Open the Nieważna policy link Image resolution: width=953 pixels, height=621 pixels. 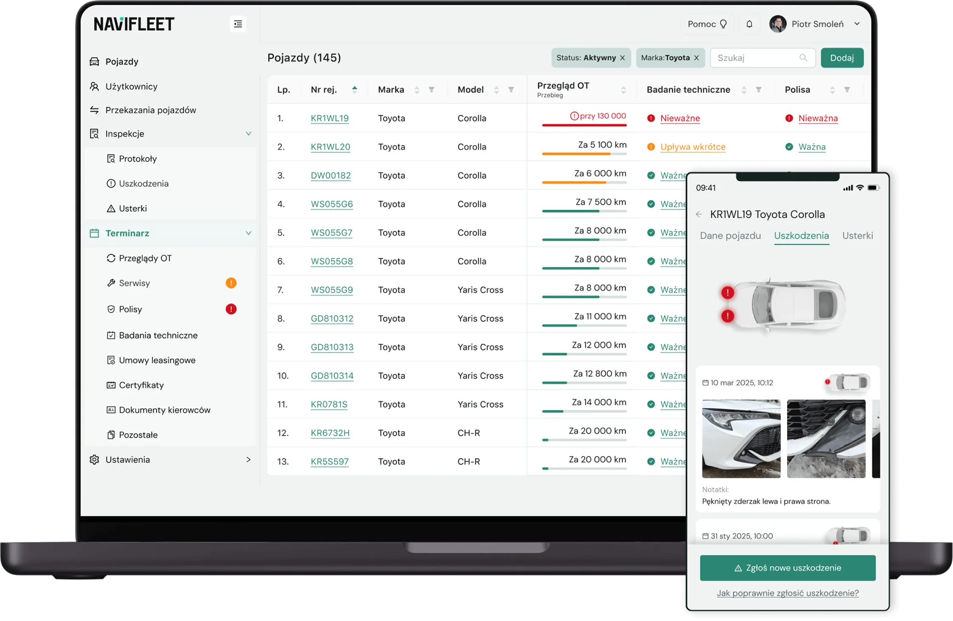tap(818, 118)
